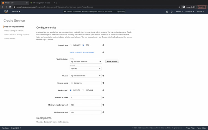Click the Number of tasks field

coord(86,97)
